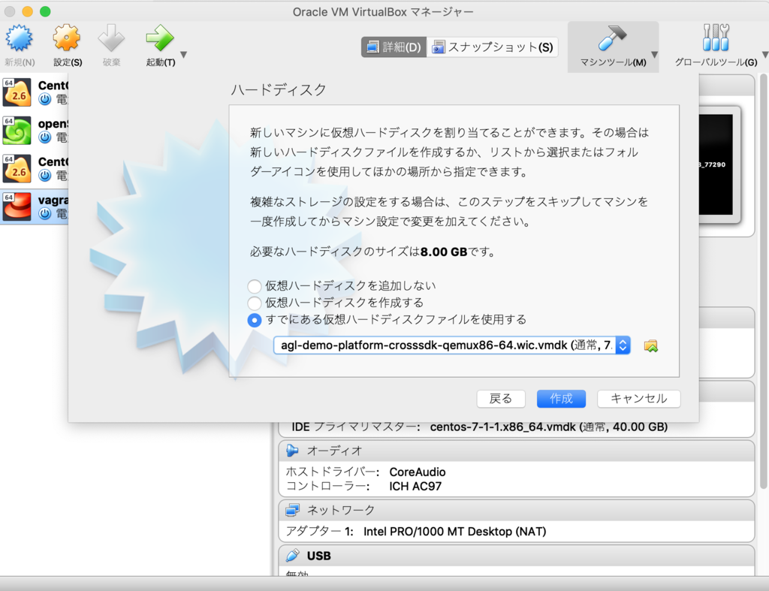This screenshot has height=591, width=769.
Task: Click the 戻る (Back) button
Action: [501, 399]
